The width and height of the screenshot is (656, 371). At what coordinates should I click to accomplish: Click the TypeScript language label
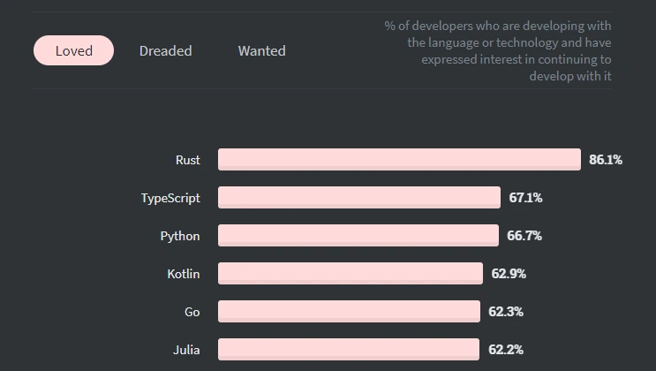[x=170, y=198]
